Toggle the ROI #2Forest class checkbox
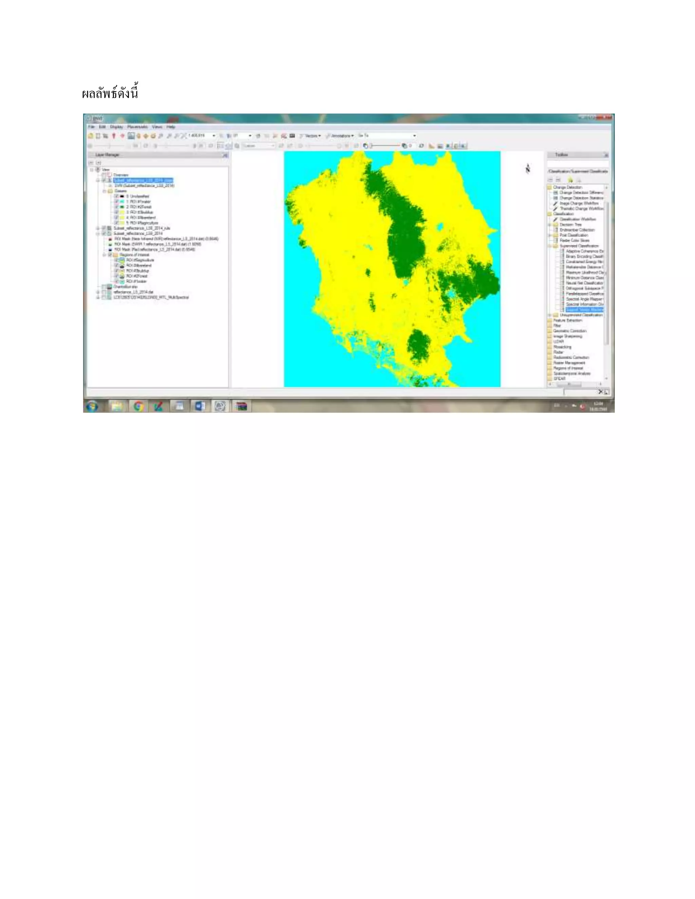The width and height of the screenshot is (695, 899). tap(116, 207)
